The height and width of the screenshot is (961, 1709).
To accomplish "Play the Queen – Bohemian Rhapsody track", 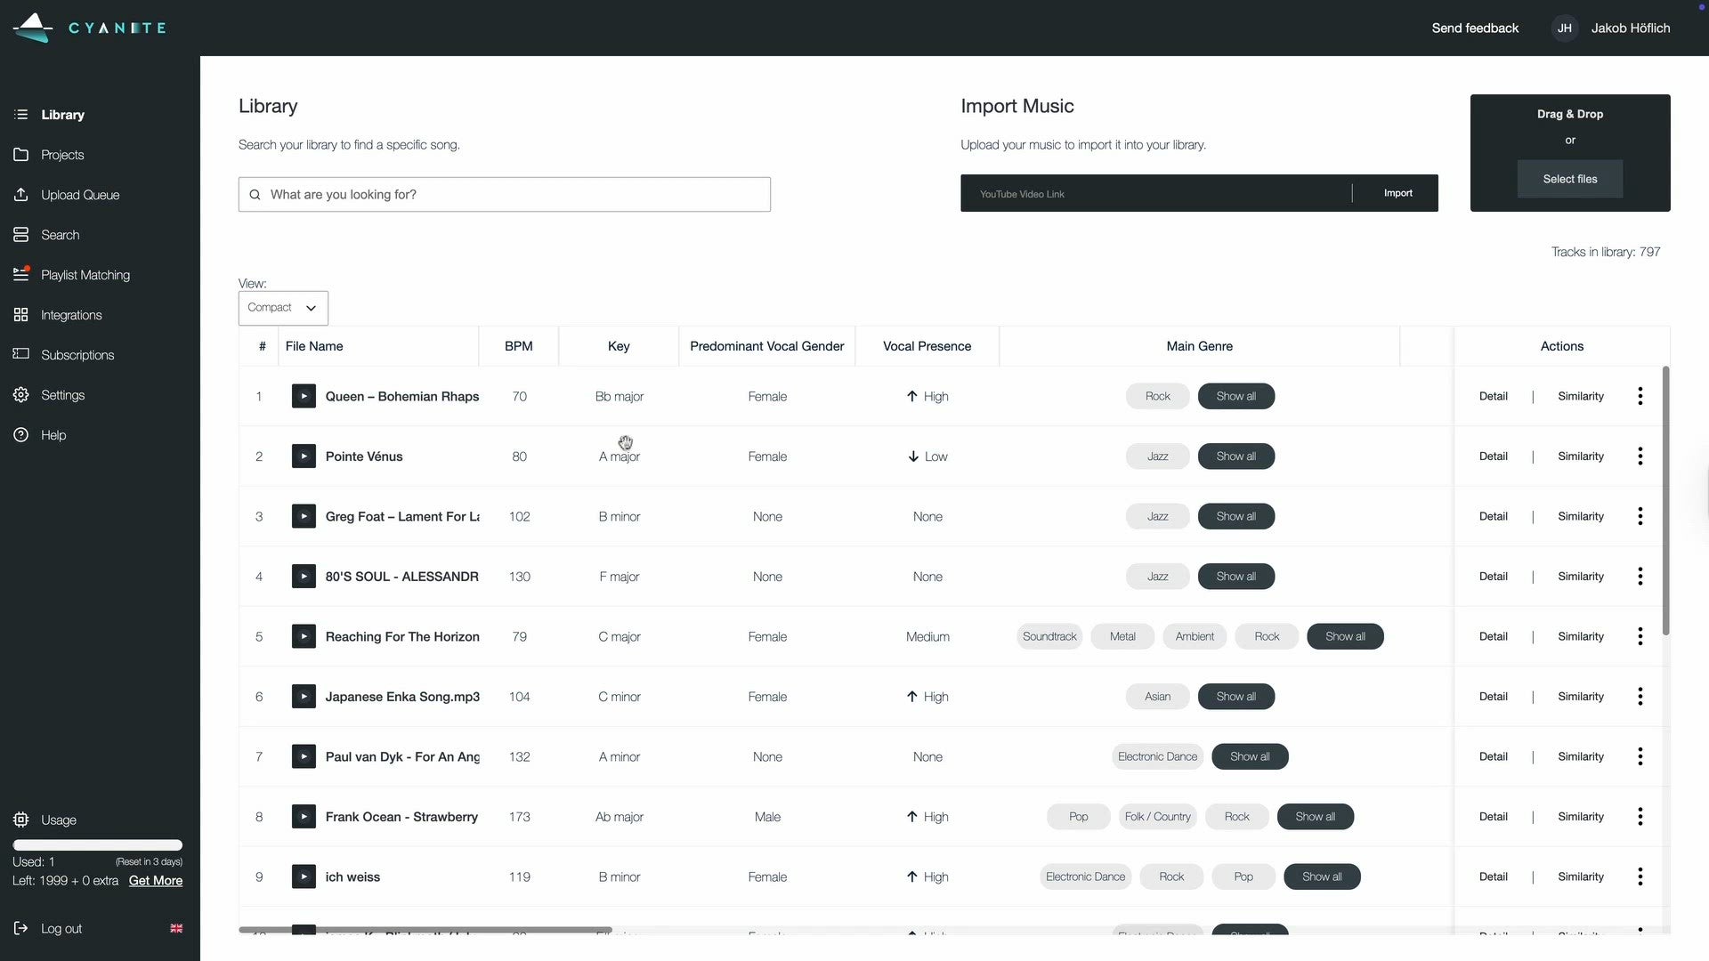I will coord(304,396).
